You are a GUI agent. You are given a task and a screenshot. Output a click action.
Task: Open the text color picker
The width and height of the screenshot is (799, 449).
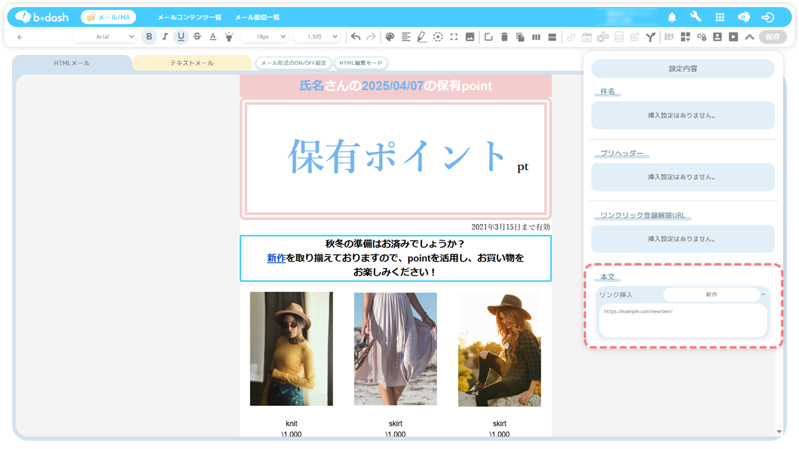coord(213,37)
